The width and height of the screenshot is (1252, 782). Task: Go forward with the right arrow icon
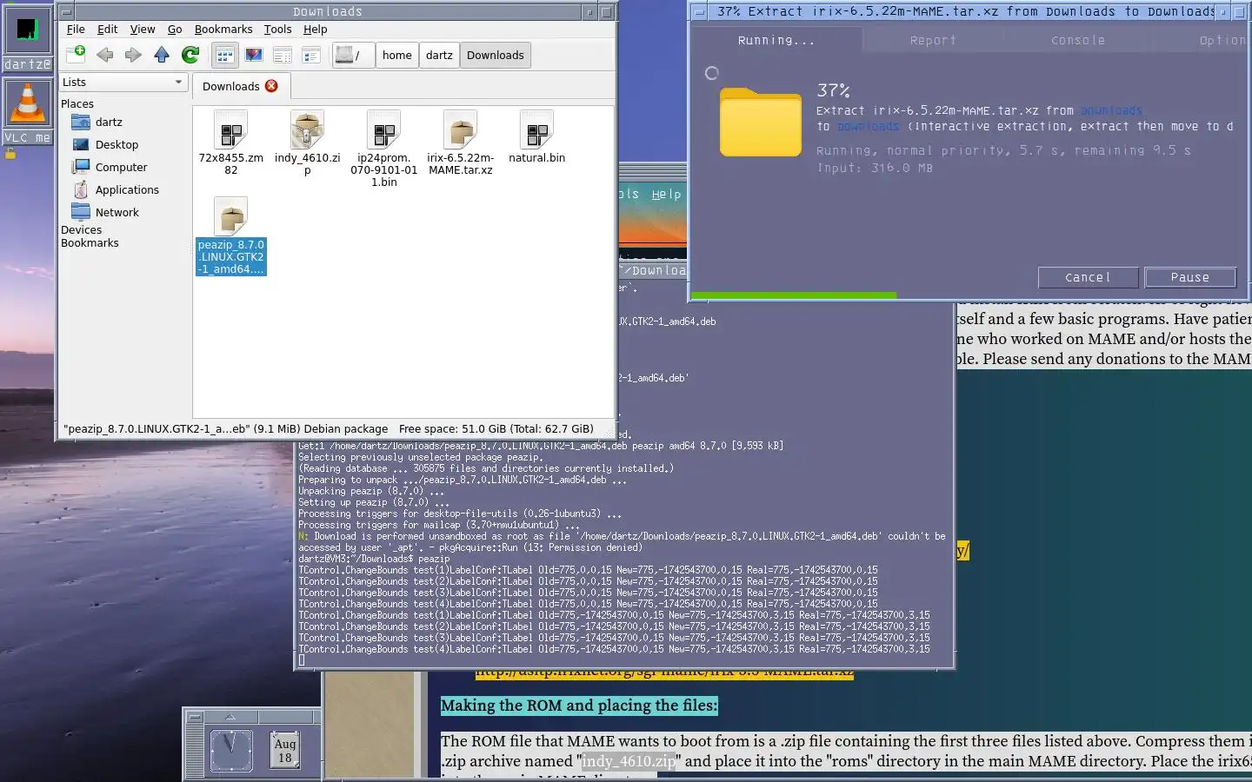point(133,55)
